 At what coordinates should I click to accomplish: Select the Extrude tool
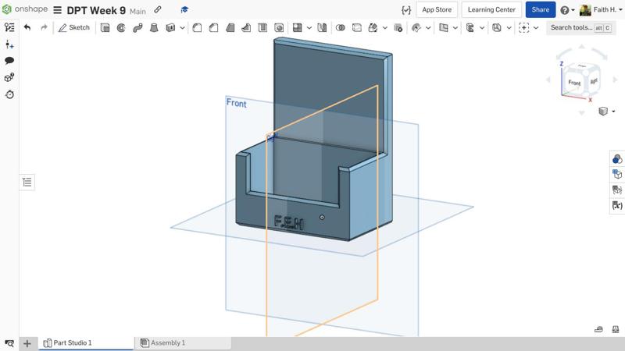click(x=105, y=27)
